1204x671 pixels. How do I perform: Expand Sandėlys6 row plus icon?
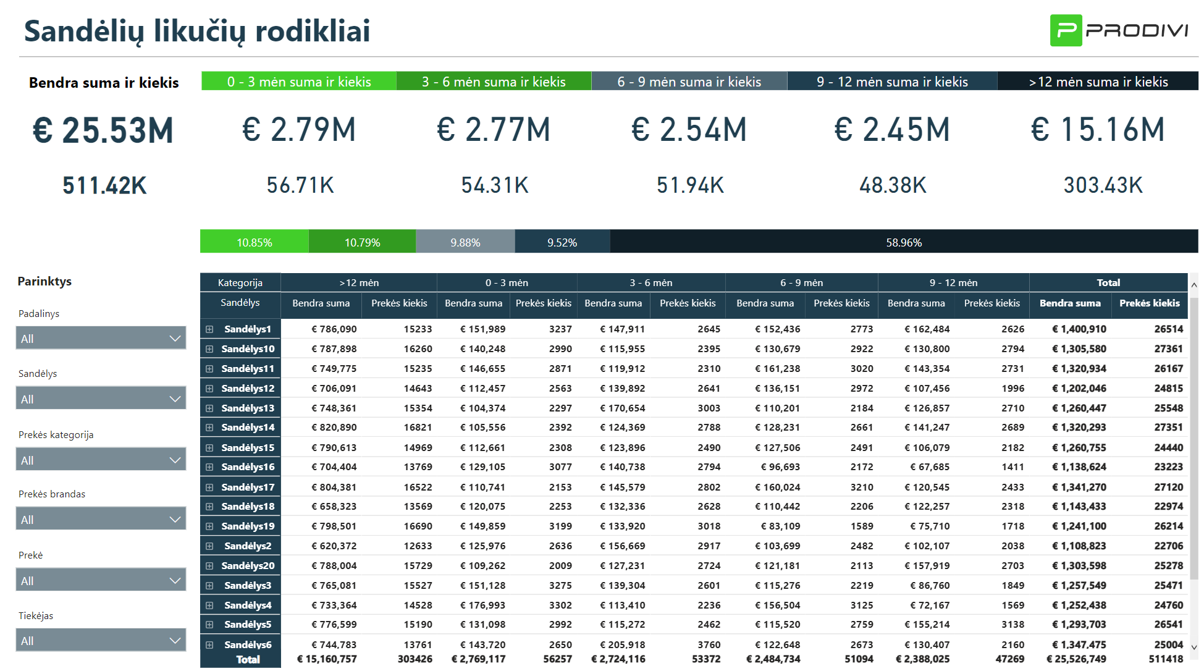[x=209, y=645]
